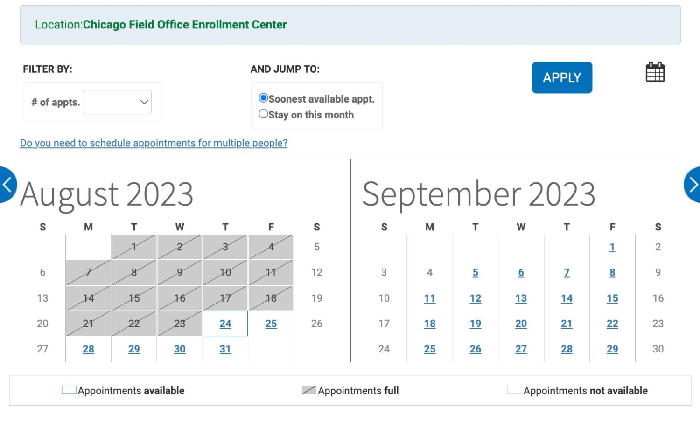The image size is (700, 421).
Task: Open the calendar view icon
Action: (x=655, y=72)
